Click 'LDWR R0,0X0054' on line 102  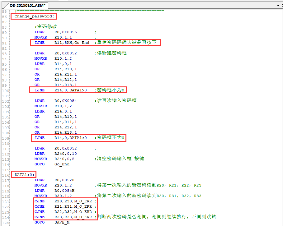click(x=56, y=101)
